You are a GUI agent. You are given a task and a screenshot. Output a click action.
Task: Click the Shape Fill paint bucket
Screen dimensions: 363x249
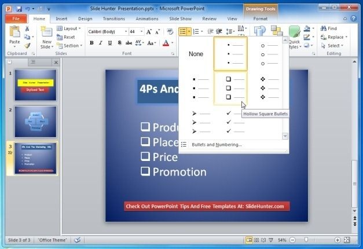coord(307,28)
